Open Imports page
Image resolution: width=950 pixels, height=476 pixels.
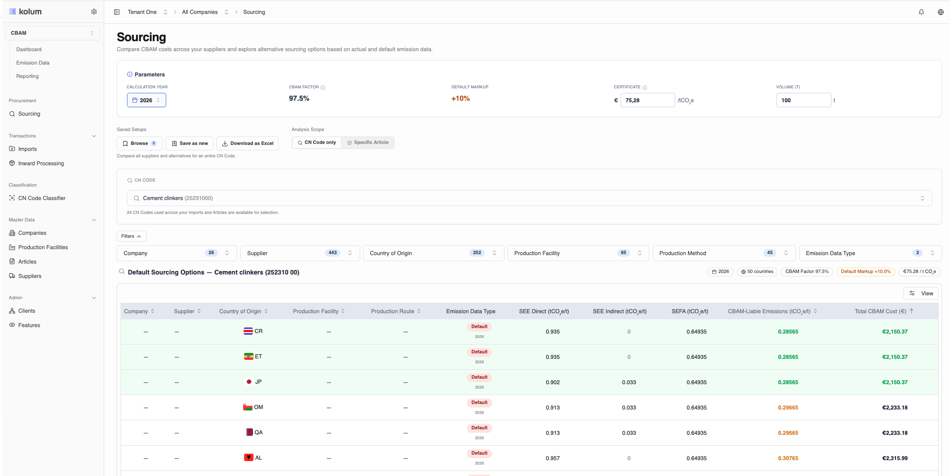(x=27, y=149)
